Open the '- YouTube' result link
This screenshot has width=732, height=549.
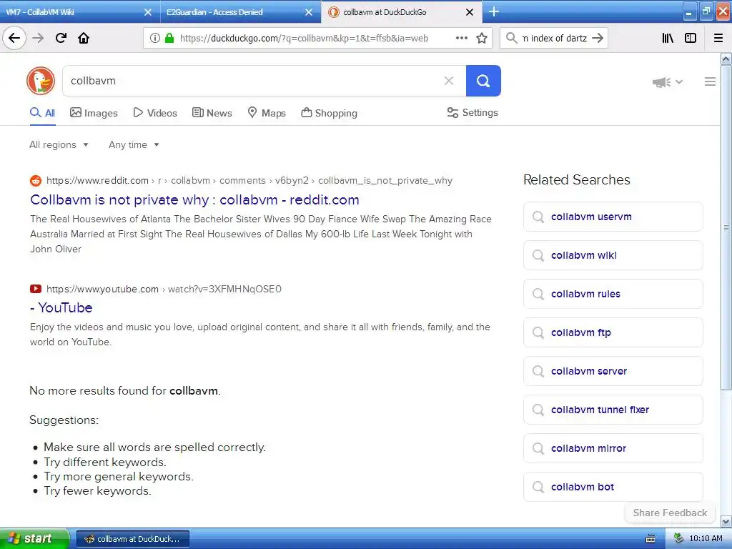pyautogui.click(x=61, y=307)
